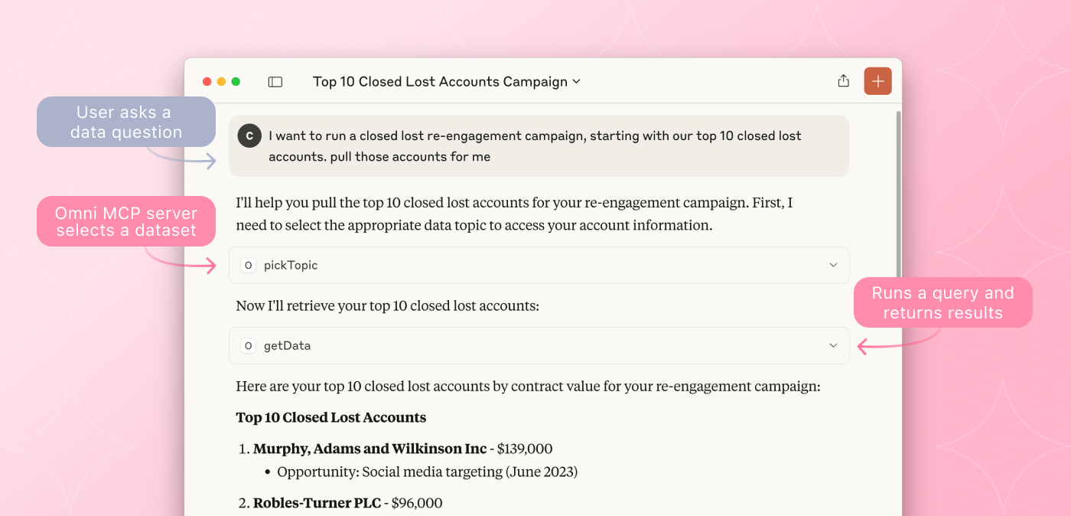Click the pickTopic tool call row
1071x516 pixels.
coord(539,265)
